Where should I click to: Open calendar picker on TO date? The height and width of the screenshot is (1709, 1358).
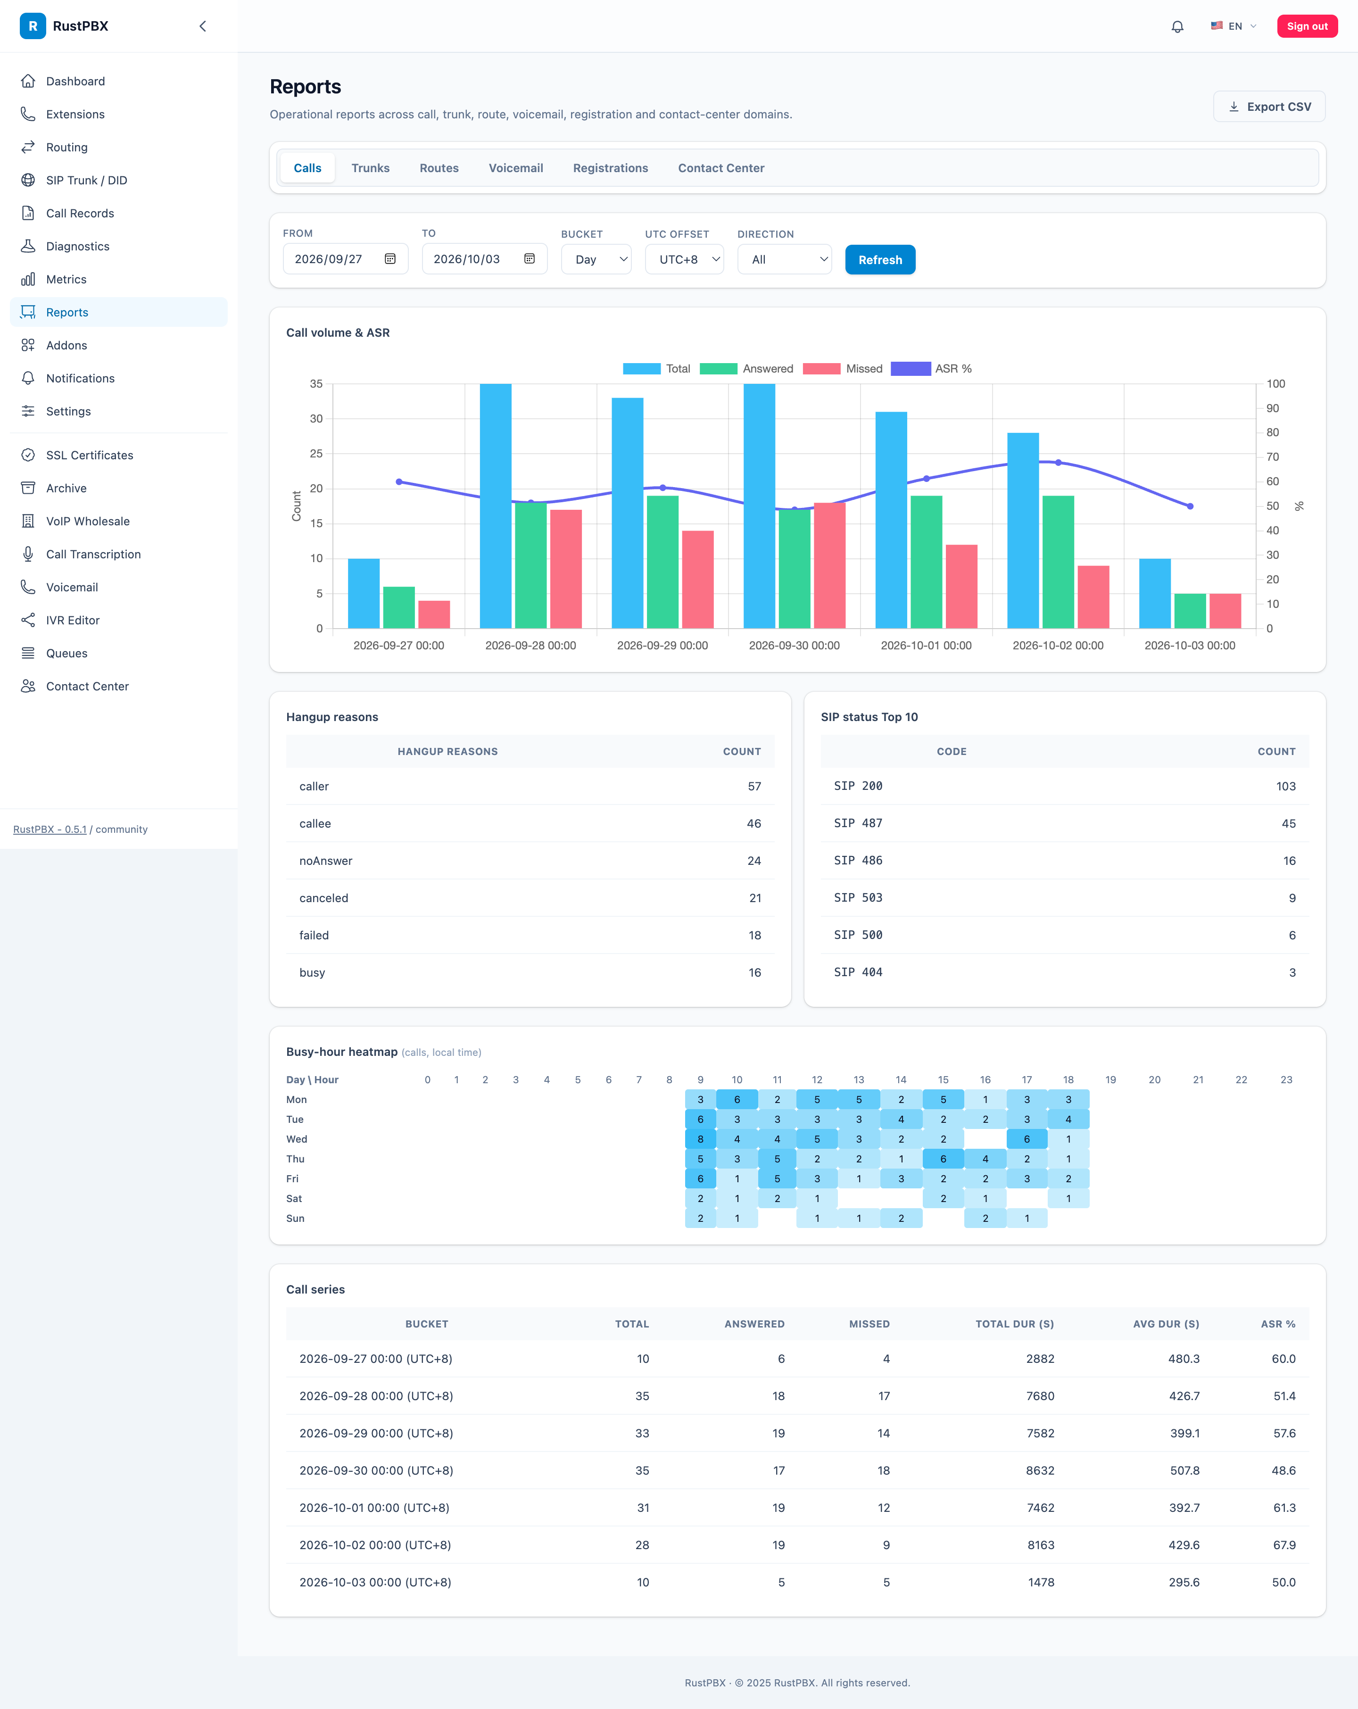(530, 259)
